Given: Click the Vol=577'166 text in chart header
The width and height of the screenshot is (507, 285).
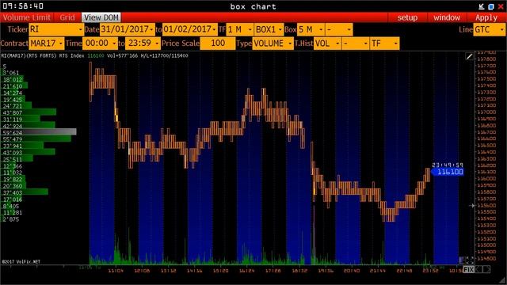Looking at the screenshot, I should point(122,55).
